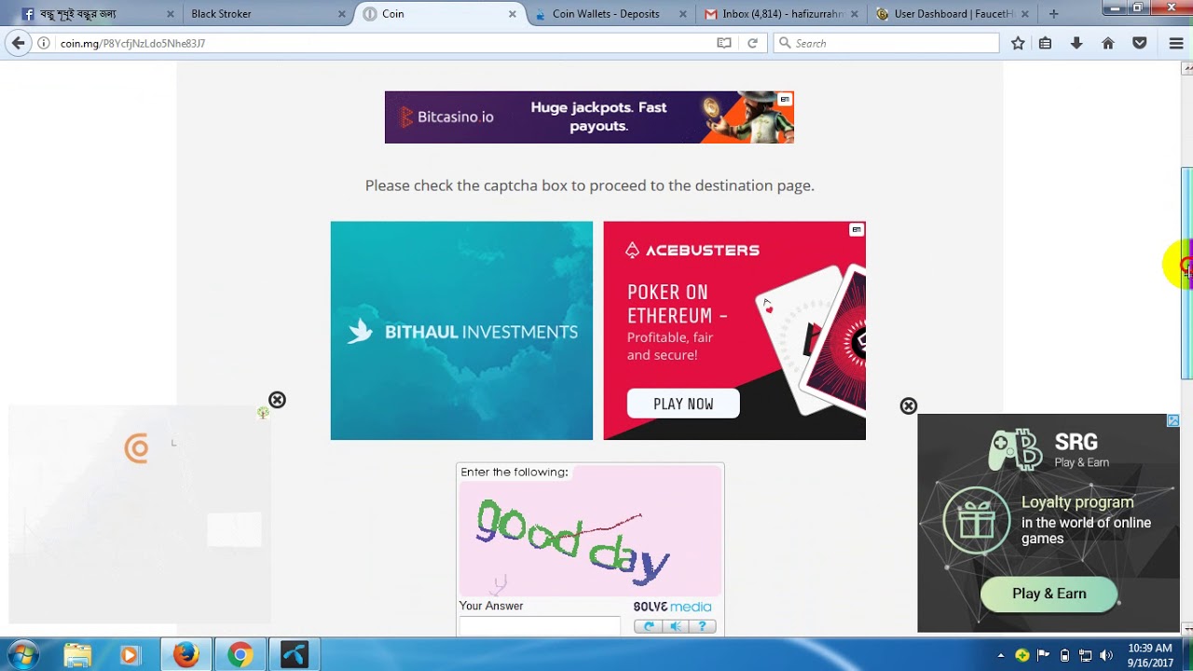Close the Facebook tab
The image size is (1193, 671).
pyautogui.click(x=170, y=14)
